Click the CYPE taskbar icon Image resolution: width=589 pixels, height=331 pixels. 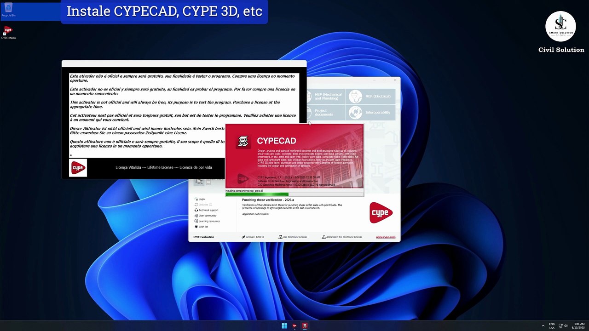(294, 326)
